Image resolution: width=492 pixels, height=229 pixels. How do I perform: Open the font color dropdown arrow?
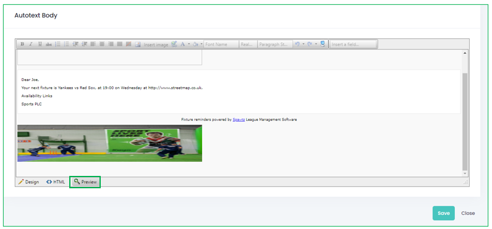click(189, 44)
